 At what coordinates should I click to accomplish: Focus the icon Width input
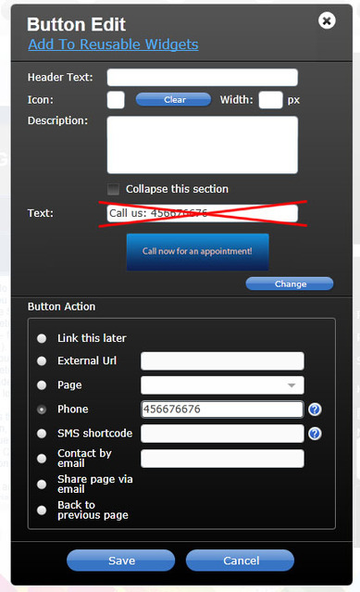(x=270, y=100)
